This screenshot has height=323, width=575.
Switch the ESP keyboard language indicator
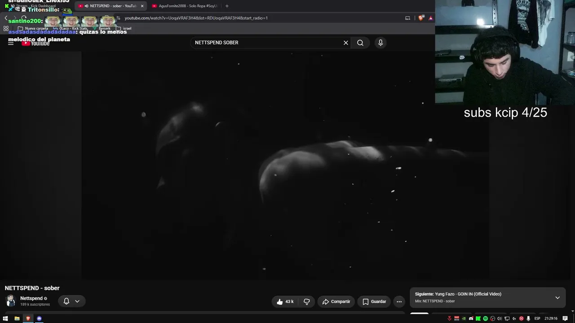click(537, 319)
